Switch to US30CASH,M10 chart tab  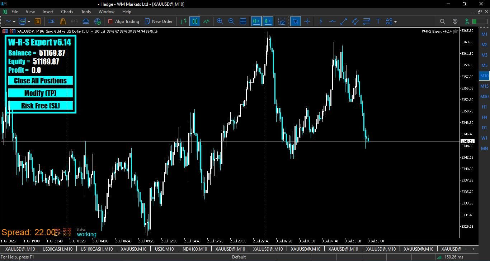[57, 249]
